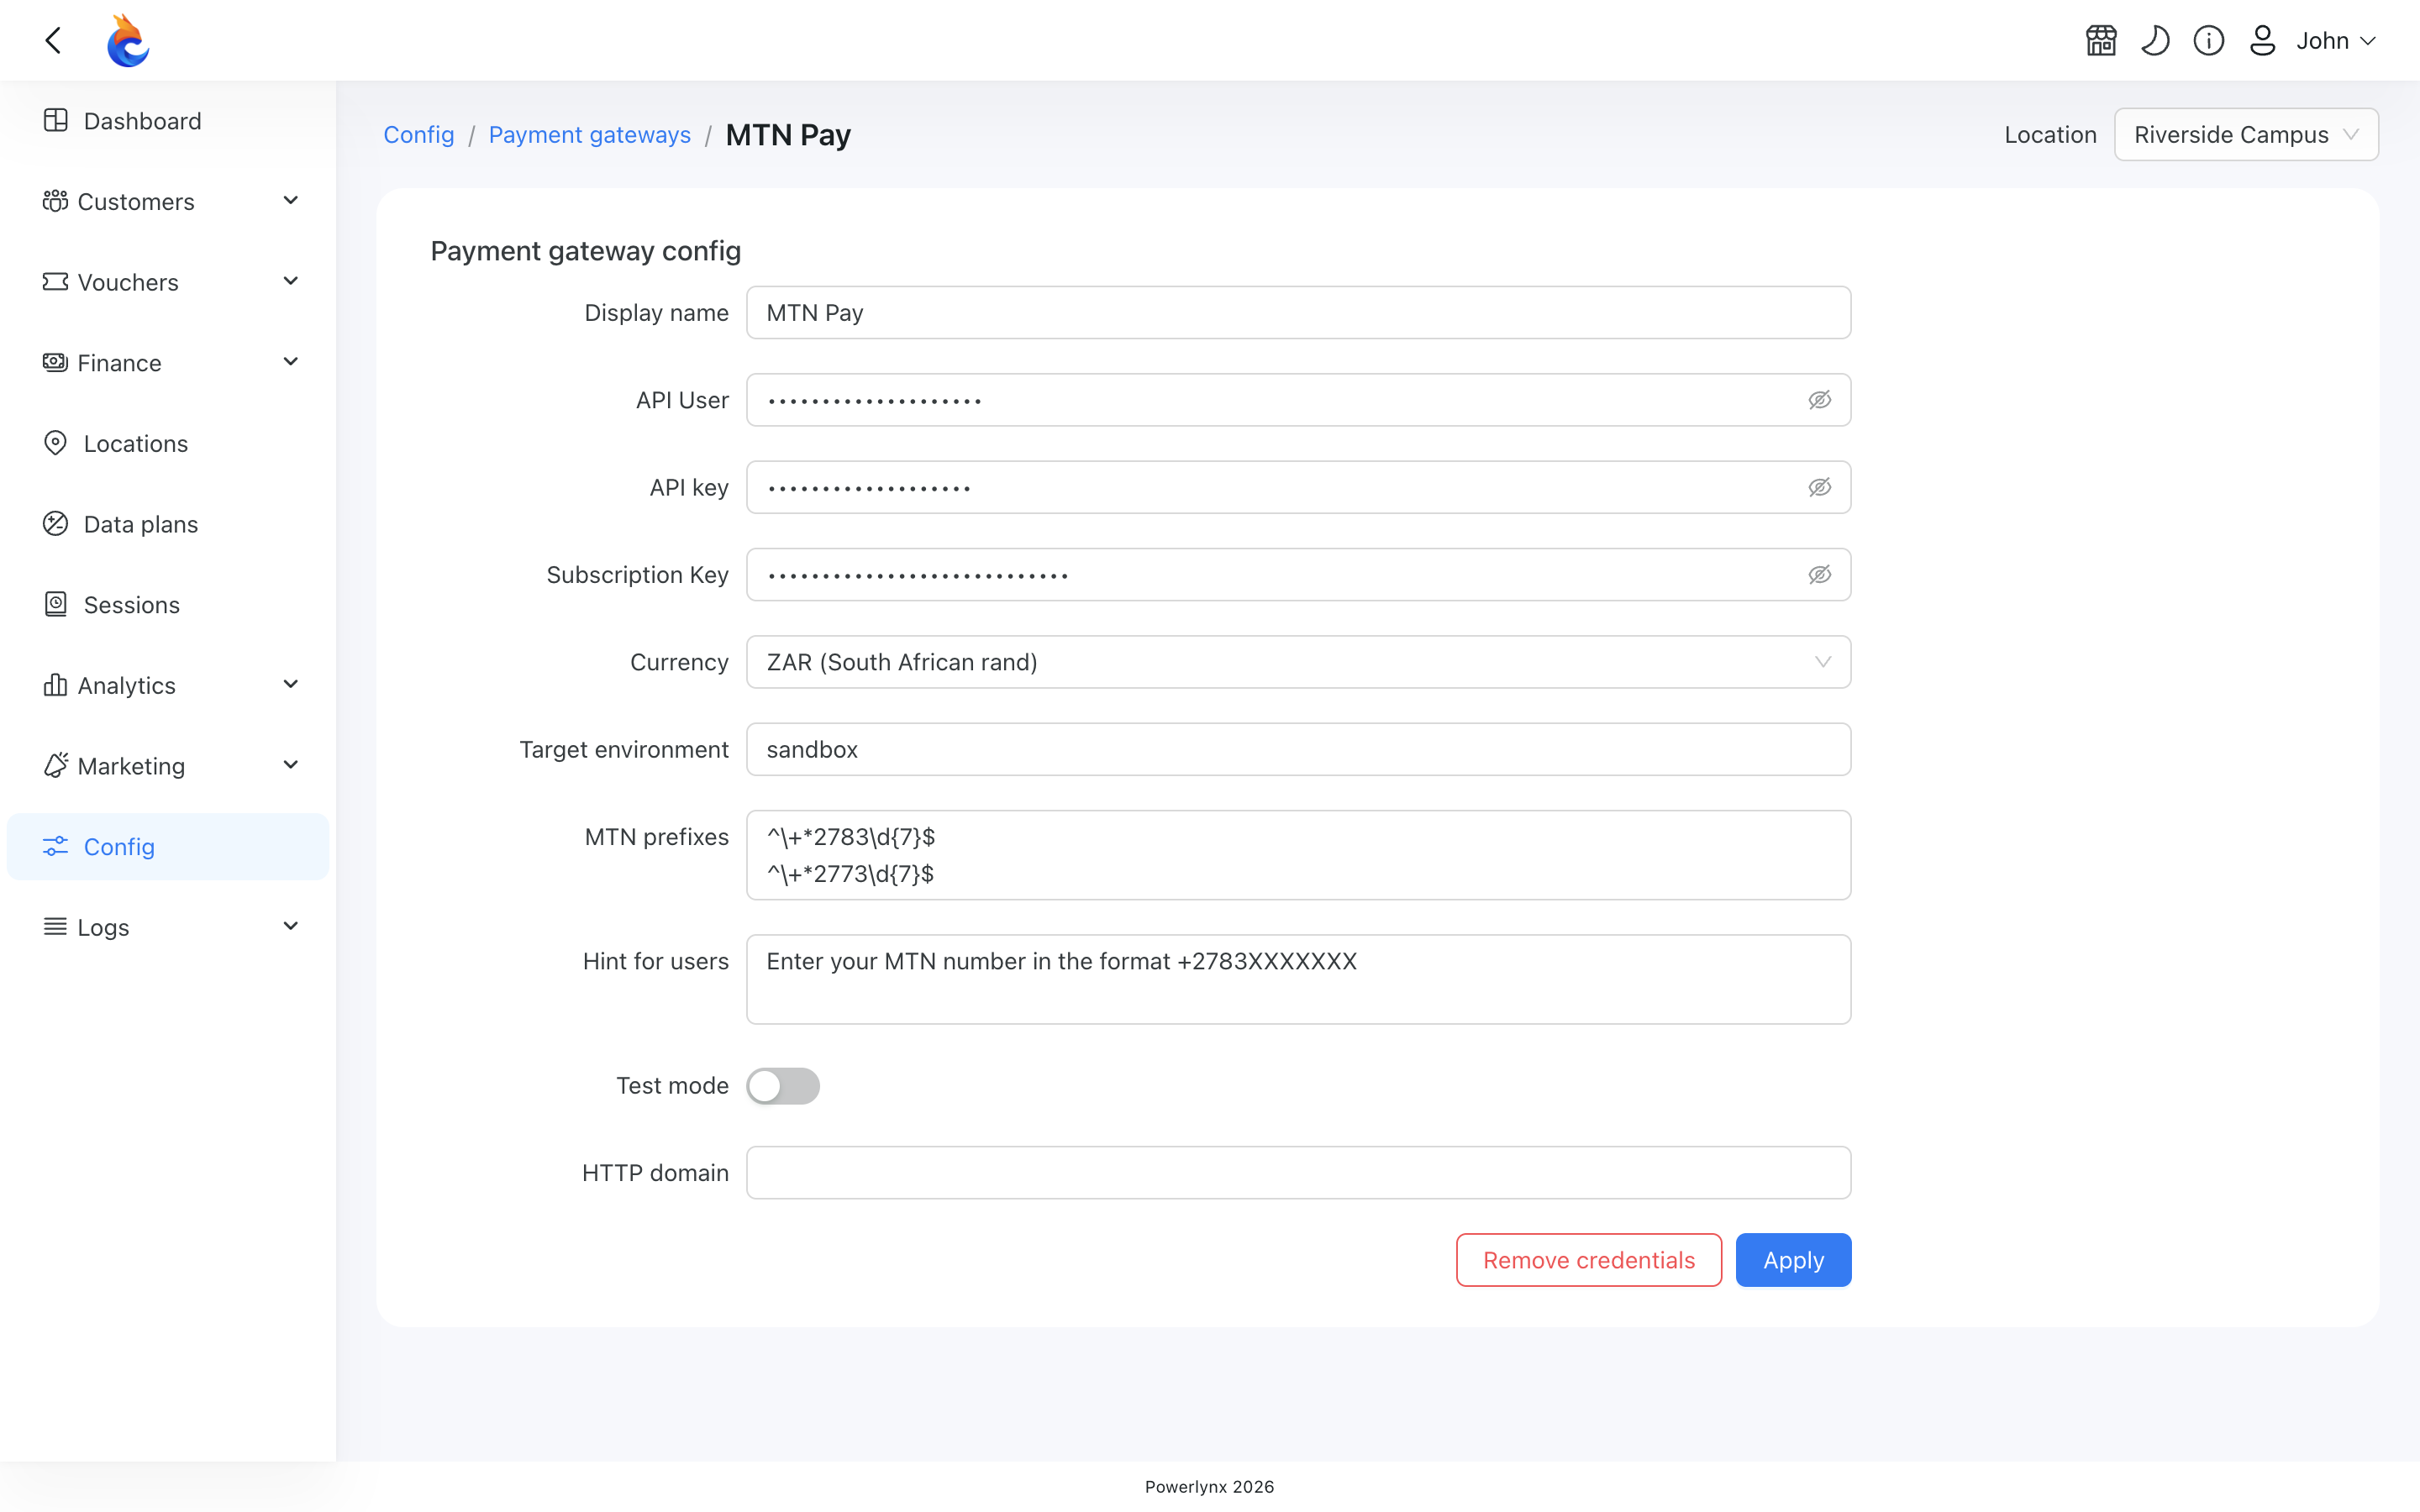Screen dimensions: 2420x1512
Task: Click the Customers group icon
Action: pos(55,201)
